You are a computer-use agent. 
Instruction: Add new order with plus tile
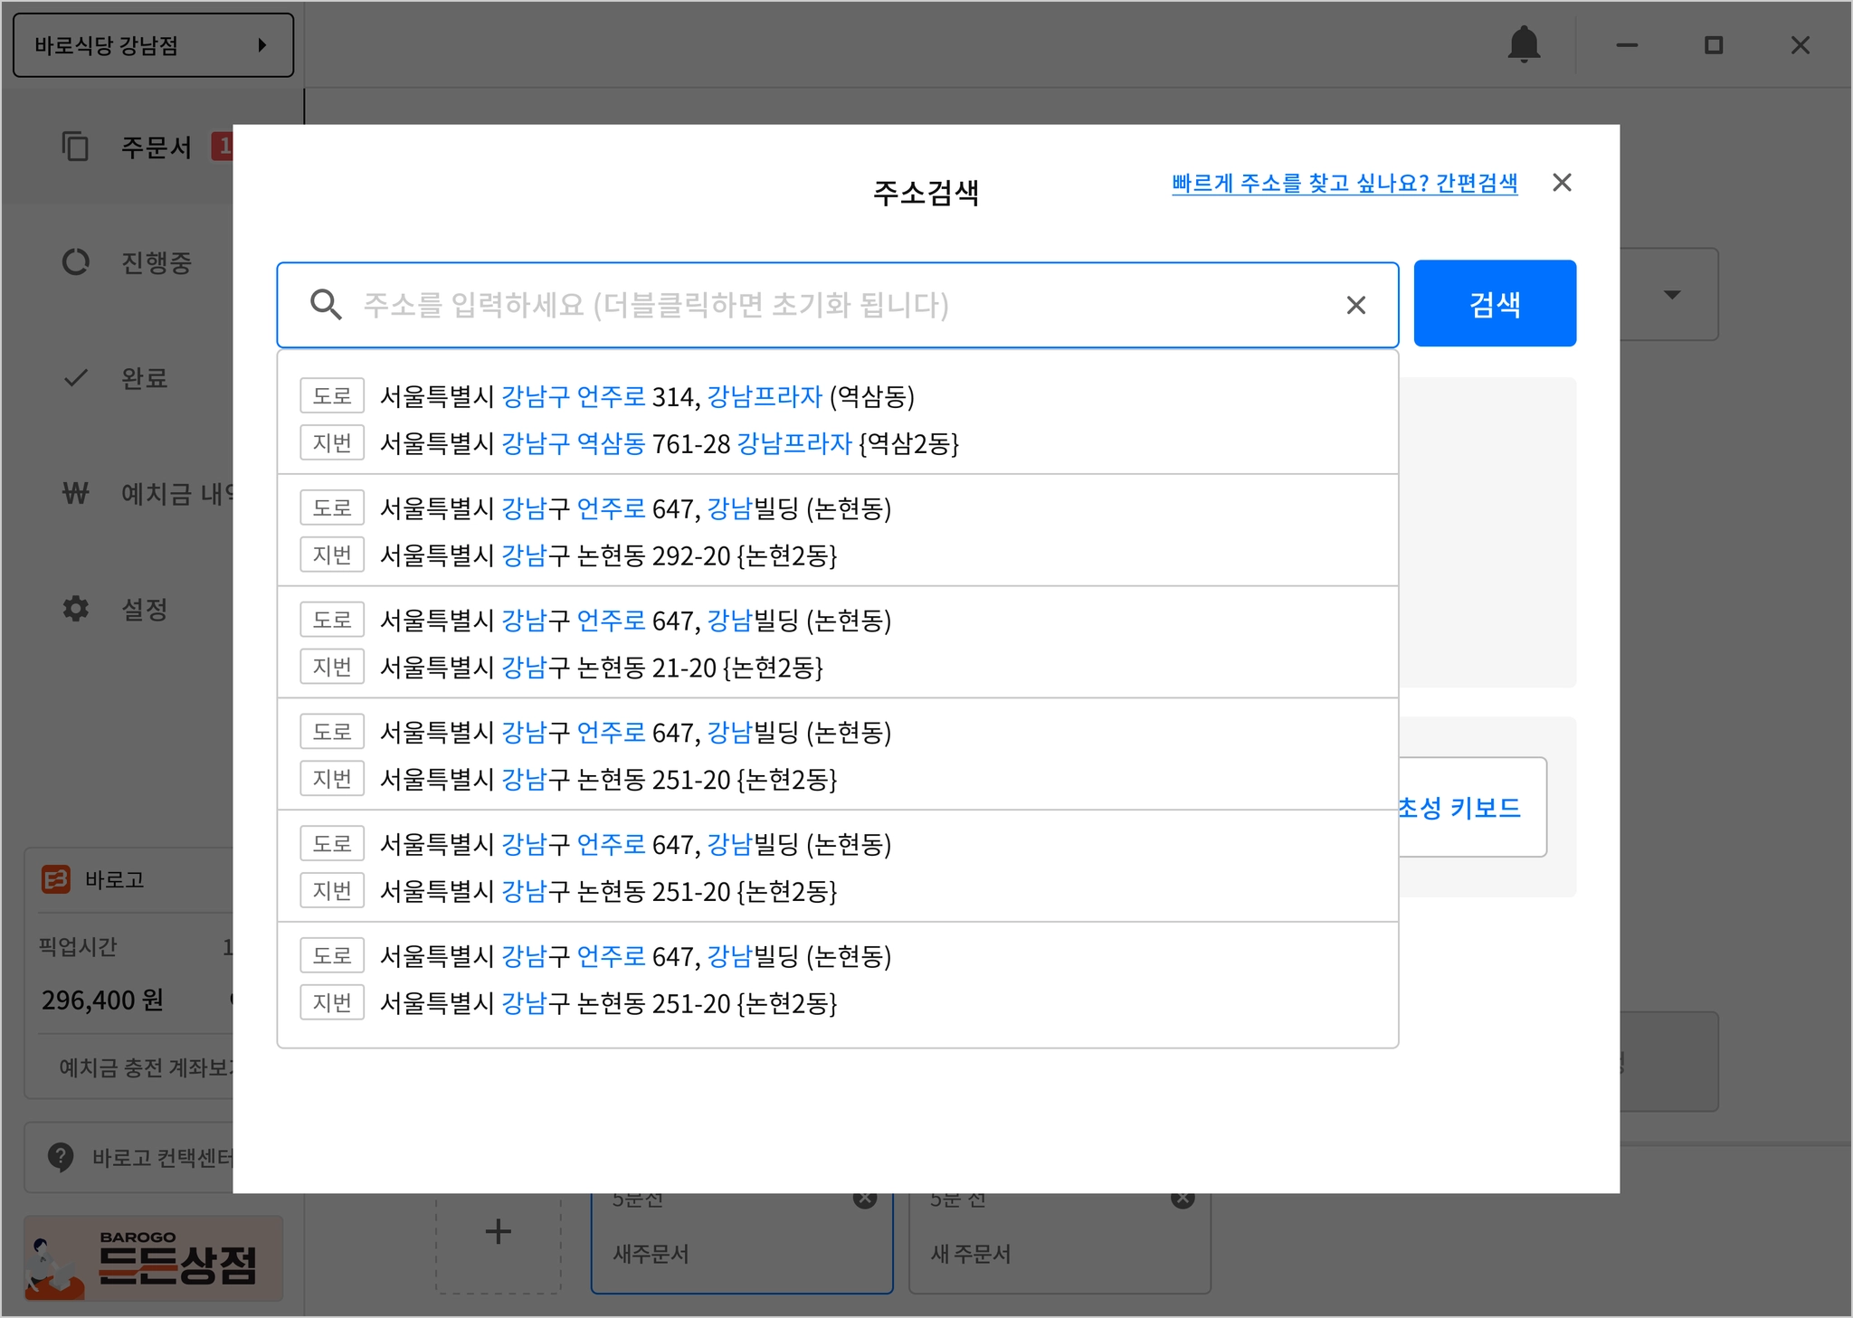[499, 1231]
